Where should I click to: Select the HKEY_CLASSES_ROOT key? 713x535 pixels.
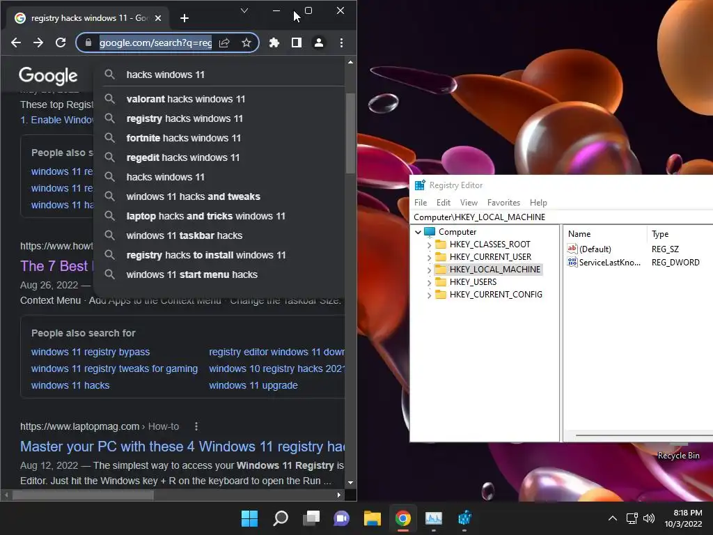pyautogui.click(x=489, y=245)
